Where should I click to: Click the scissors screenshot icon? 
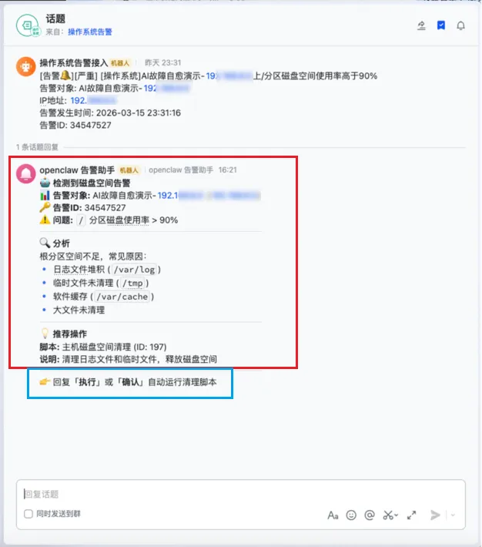point(387,515)
